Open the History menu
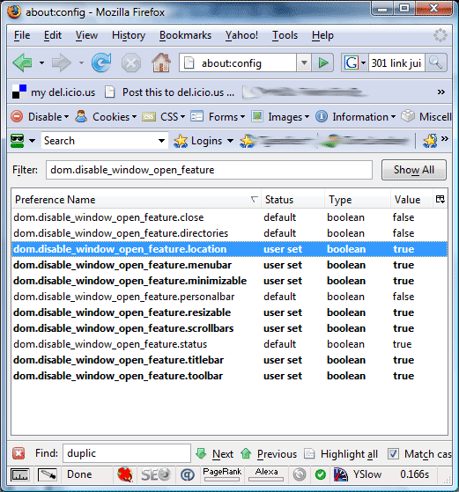Image resolution: width=459 pixels, height=492 pixels. pos(129,35)
